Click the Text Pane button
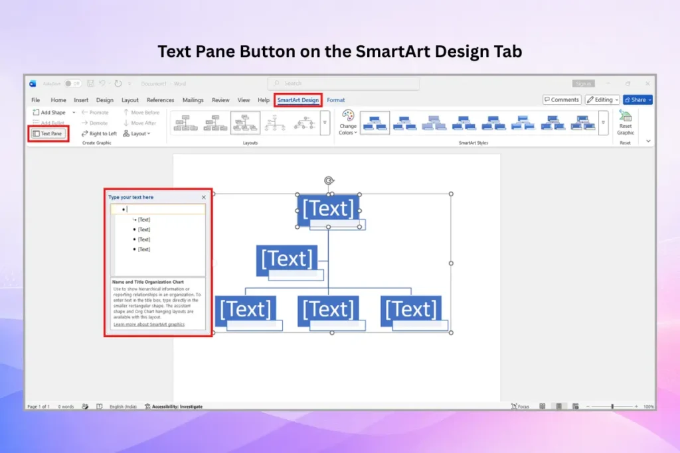Image resolution: width=680 pixels, height=453 pixels. tap(48, 133)
